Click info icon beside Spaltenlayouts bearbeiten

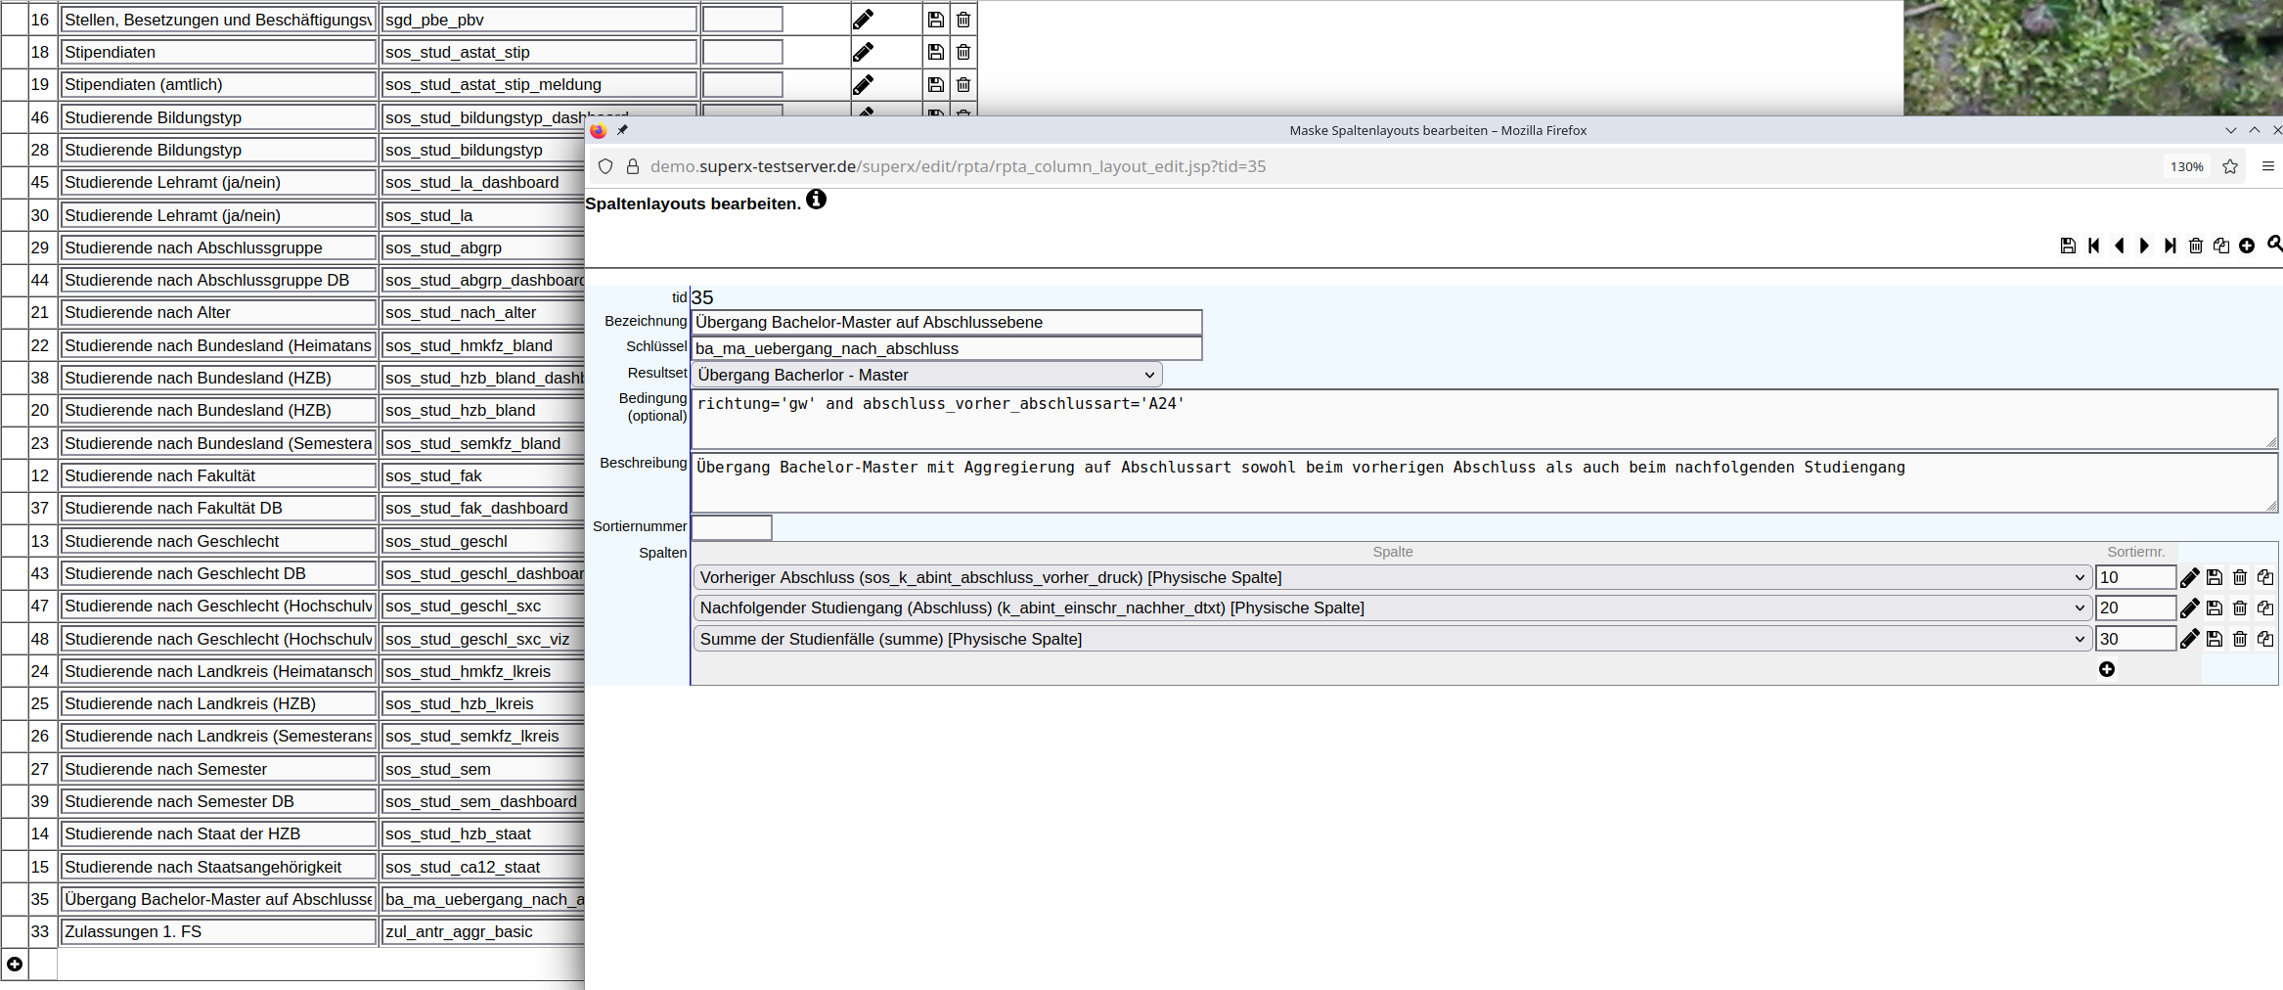[816, 201]
